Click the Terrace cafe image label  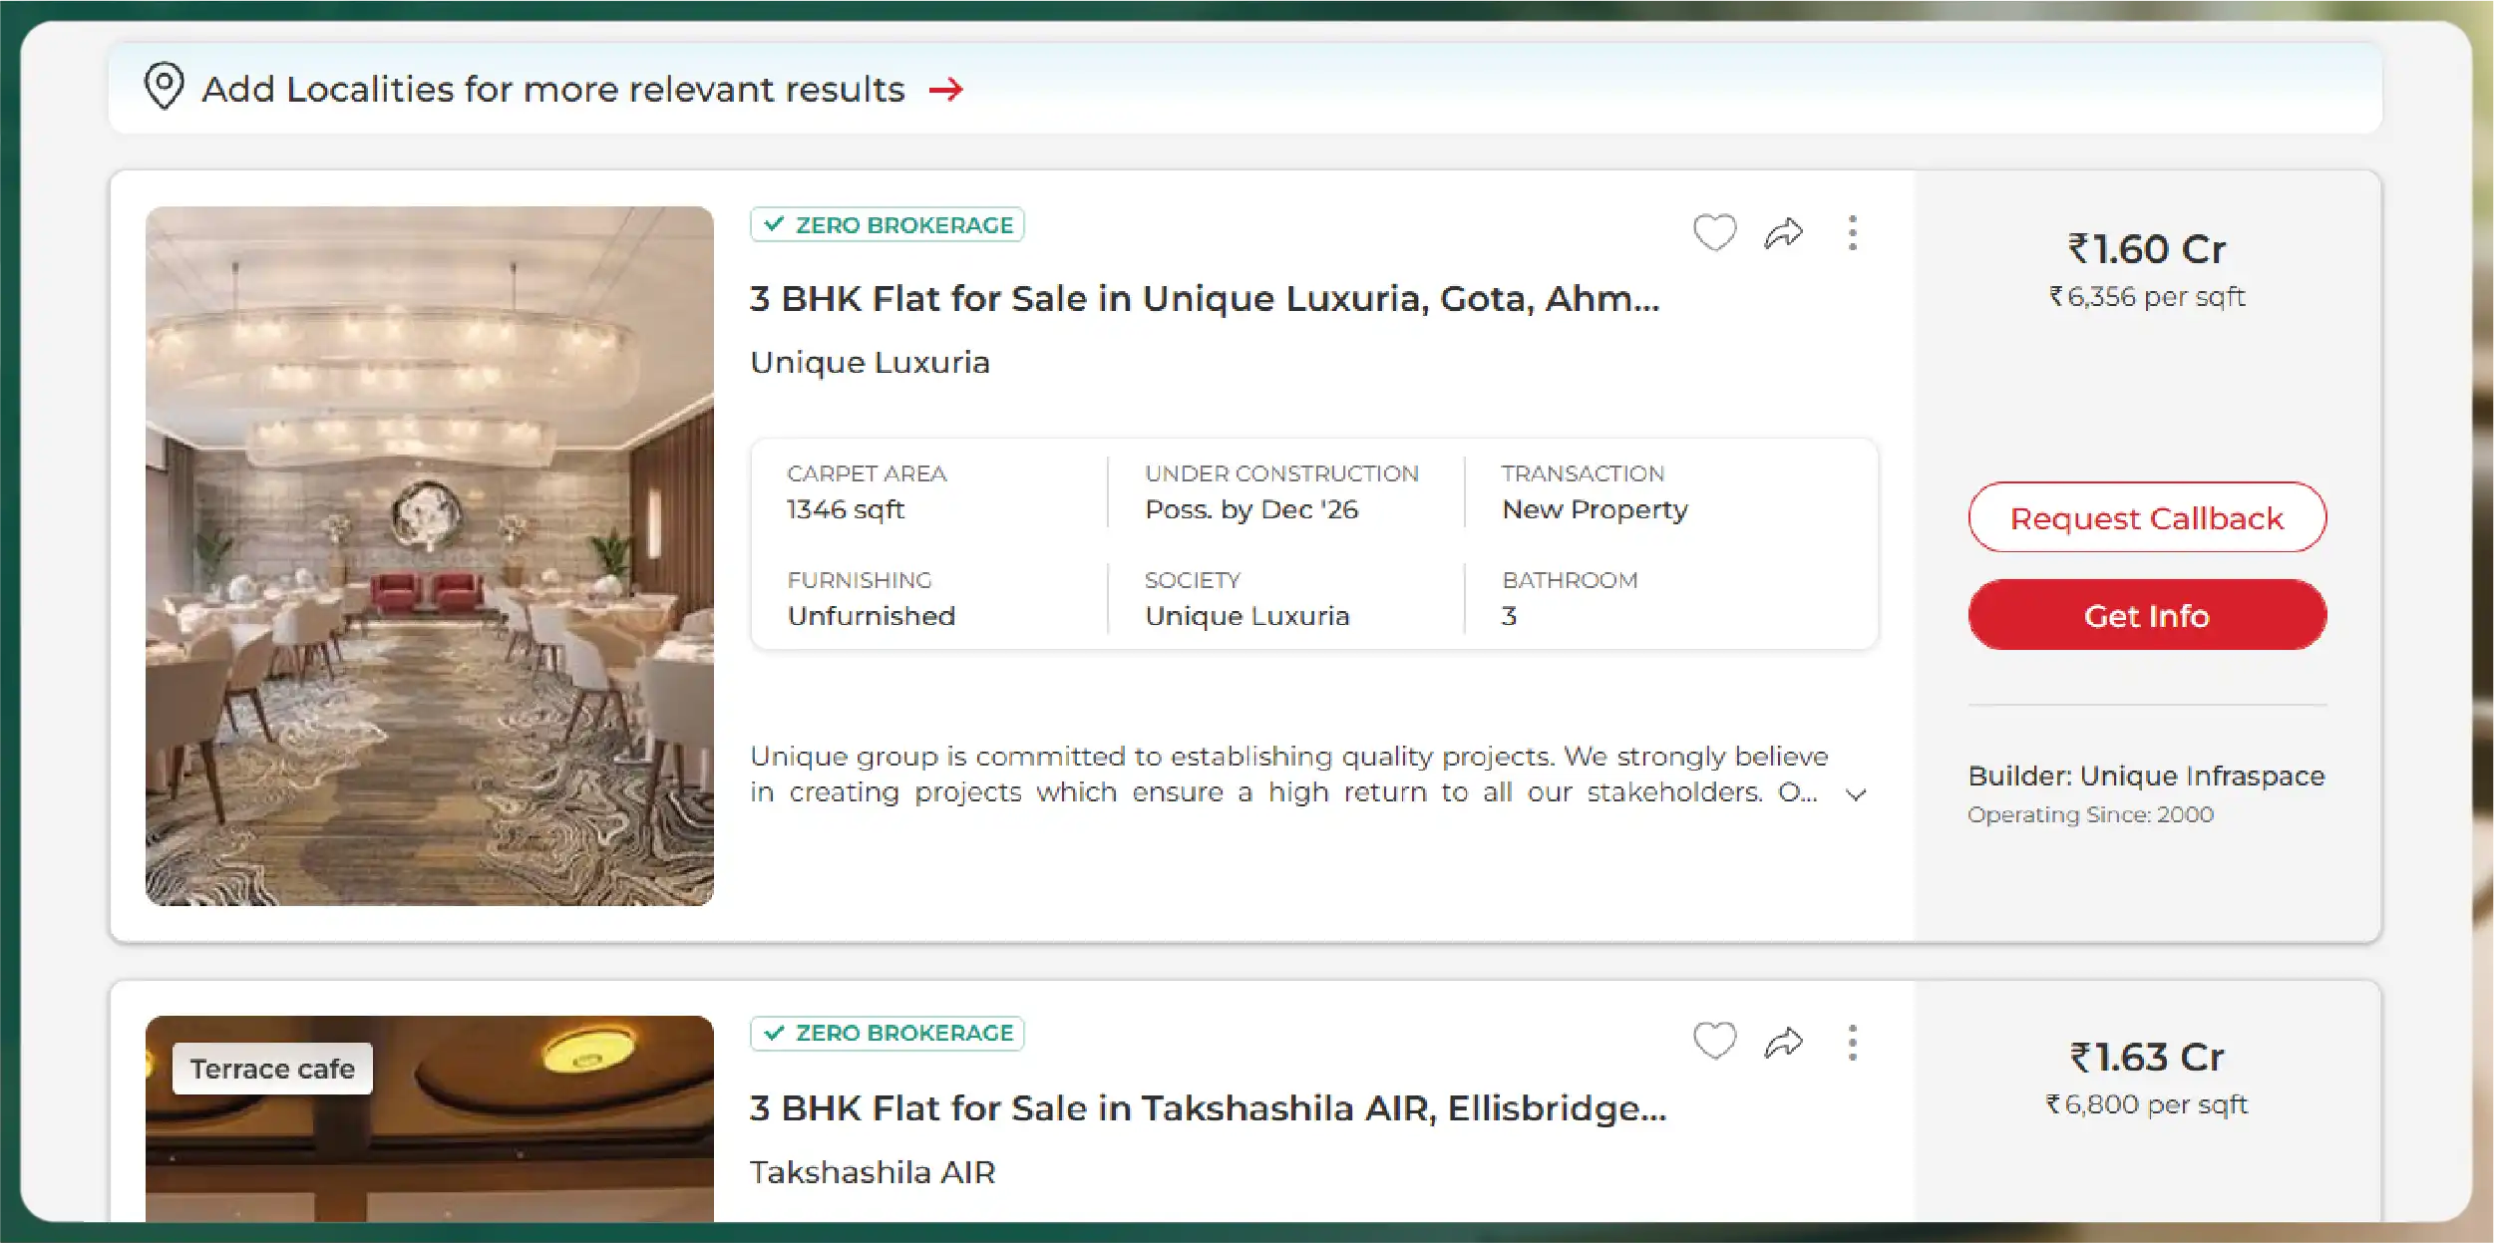coord(272,1069)
